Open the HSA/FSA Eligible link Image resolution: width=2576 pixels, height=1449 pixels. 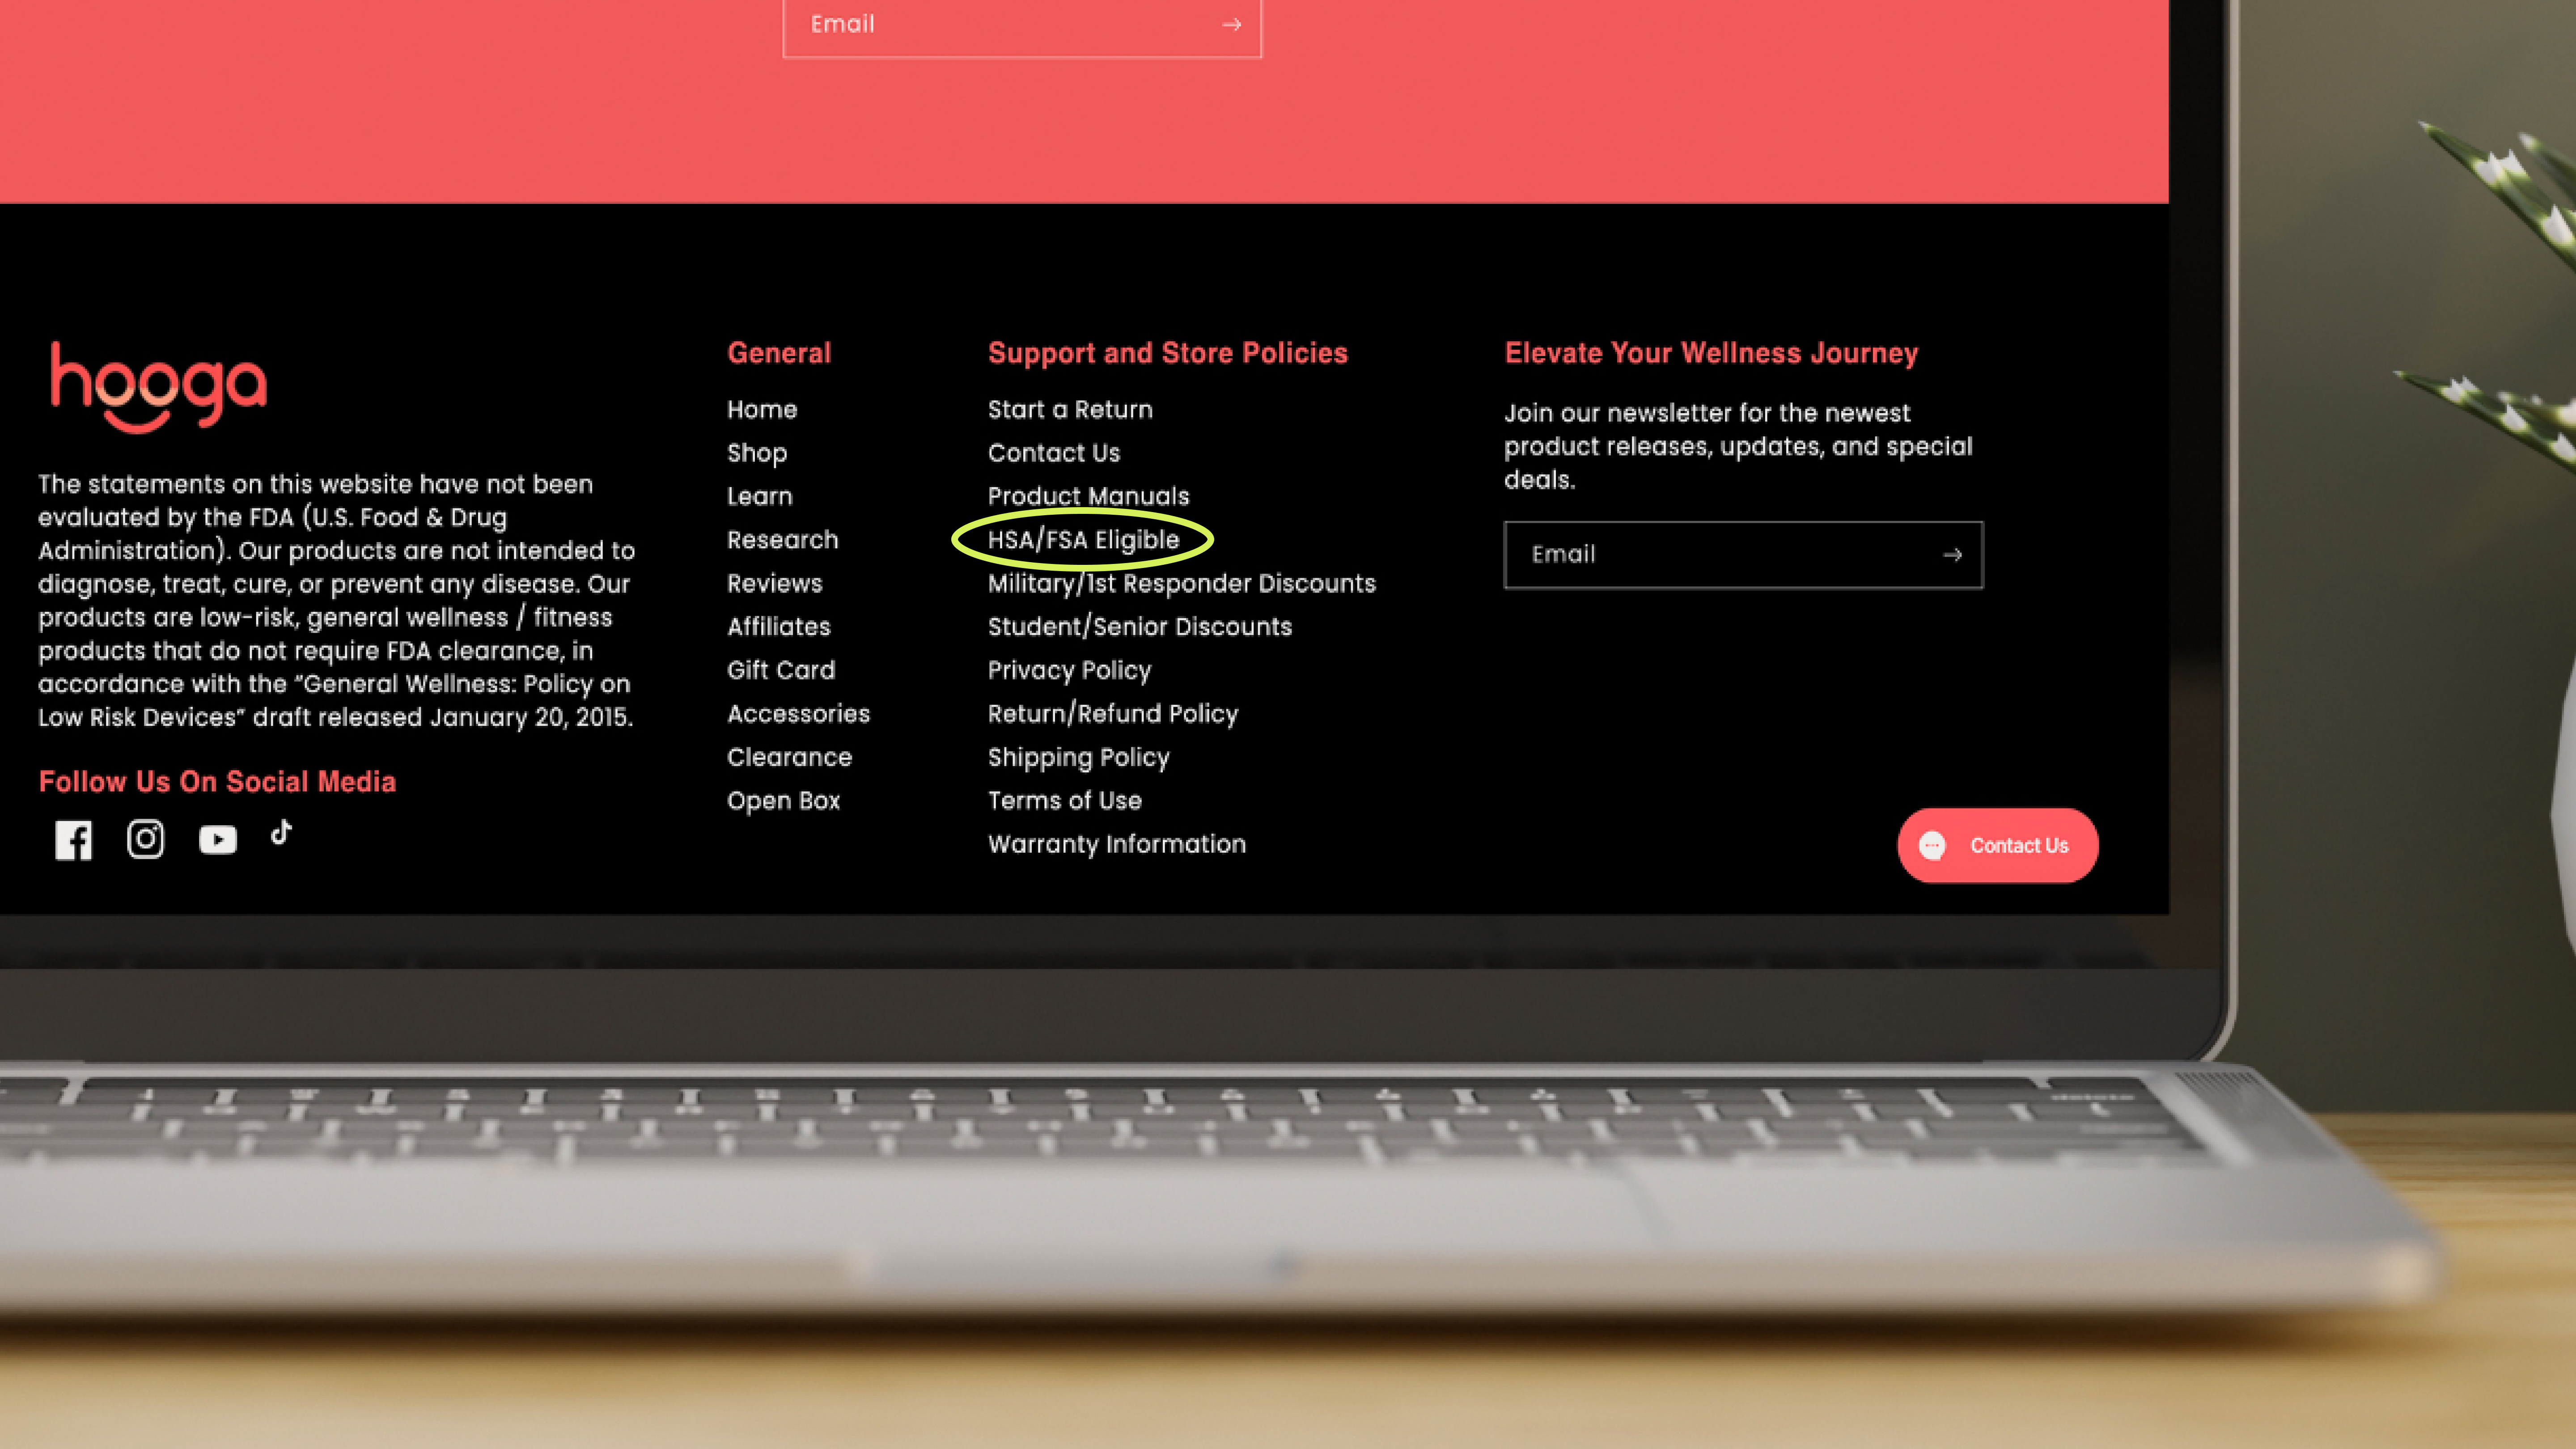1083,540
